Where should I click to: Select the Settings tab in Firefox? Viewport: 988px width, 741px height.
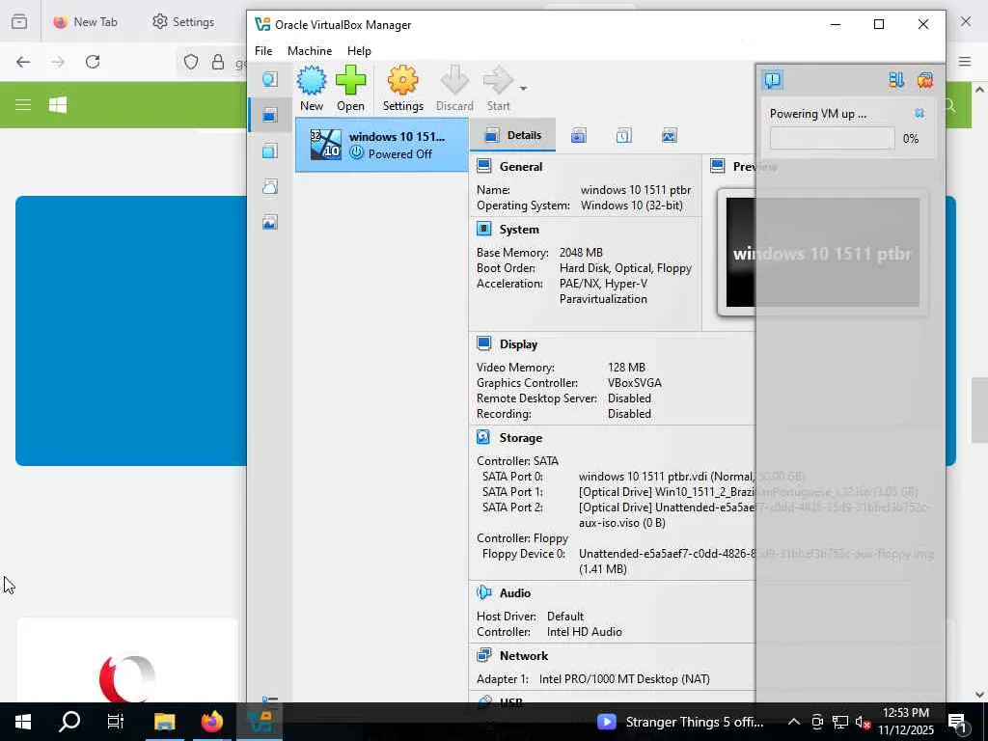[183, 22]
